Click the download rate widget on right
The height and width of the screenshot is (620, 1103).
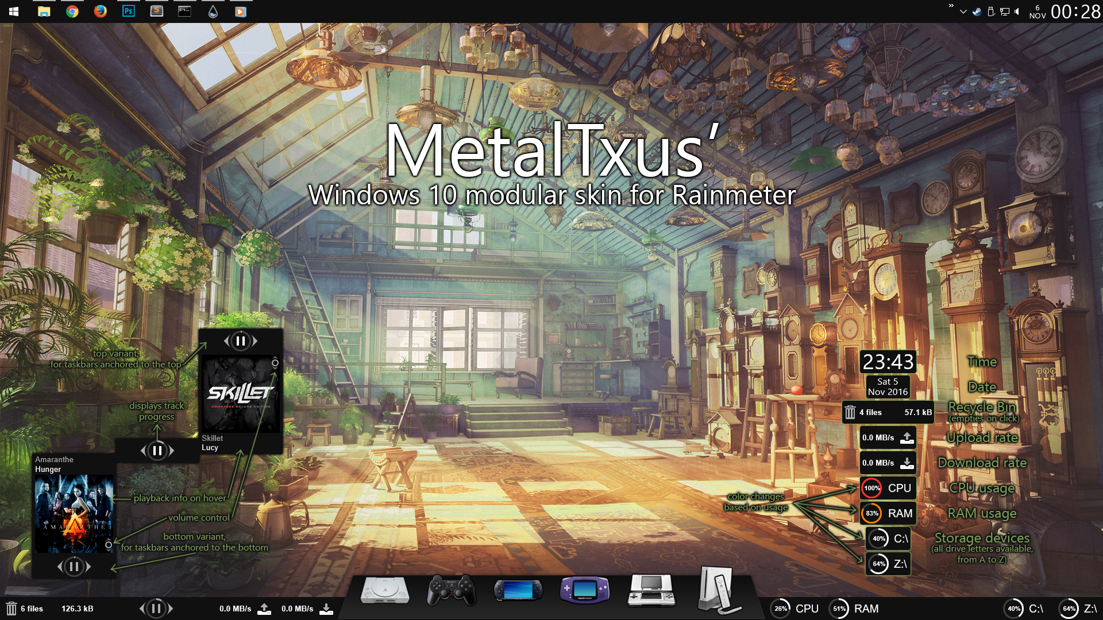click(x=888, y=463)
